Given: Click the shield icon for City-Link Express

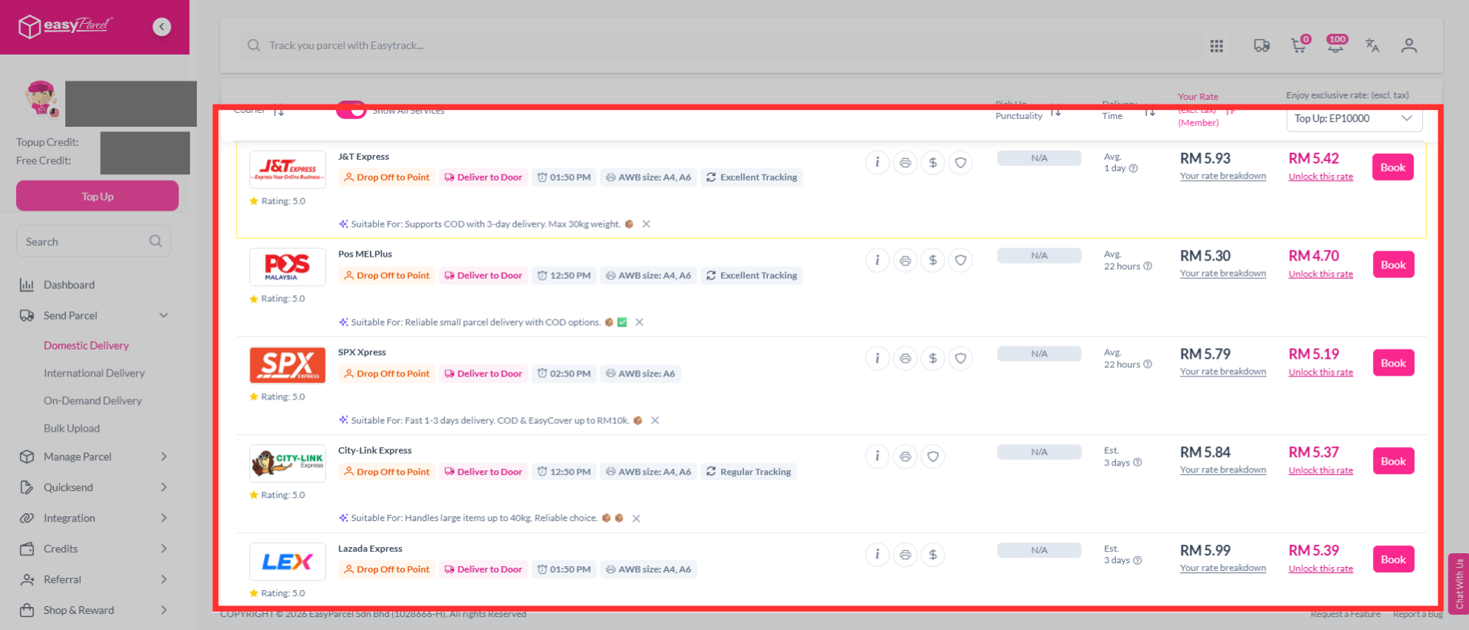Looking at the screenshot, I should pos(932,456).
